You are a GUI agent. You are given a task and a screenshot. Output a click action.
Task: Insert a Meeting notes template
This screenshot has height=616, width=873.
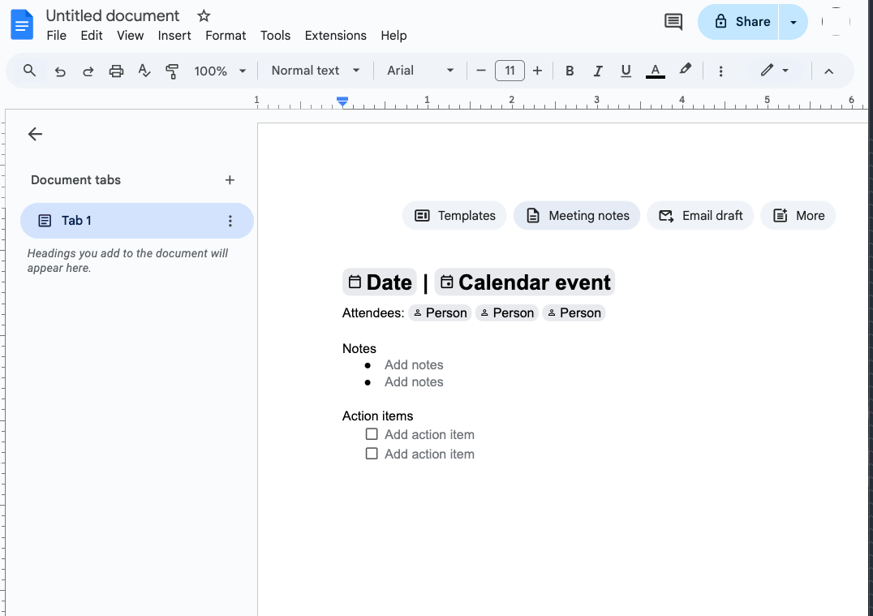pos(576,215)
